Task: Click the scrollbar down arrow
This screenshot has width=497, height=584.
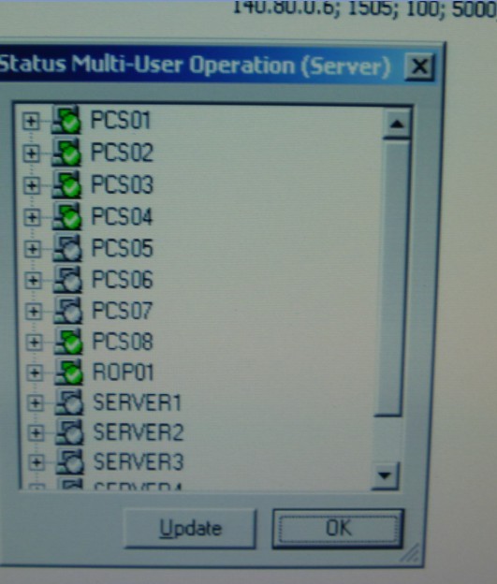Action: coord(385,475)
